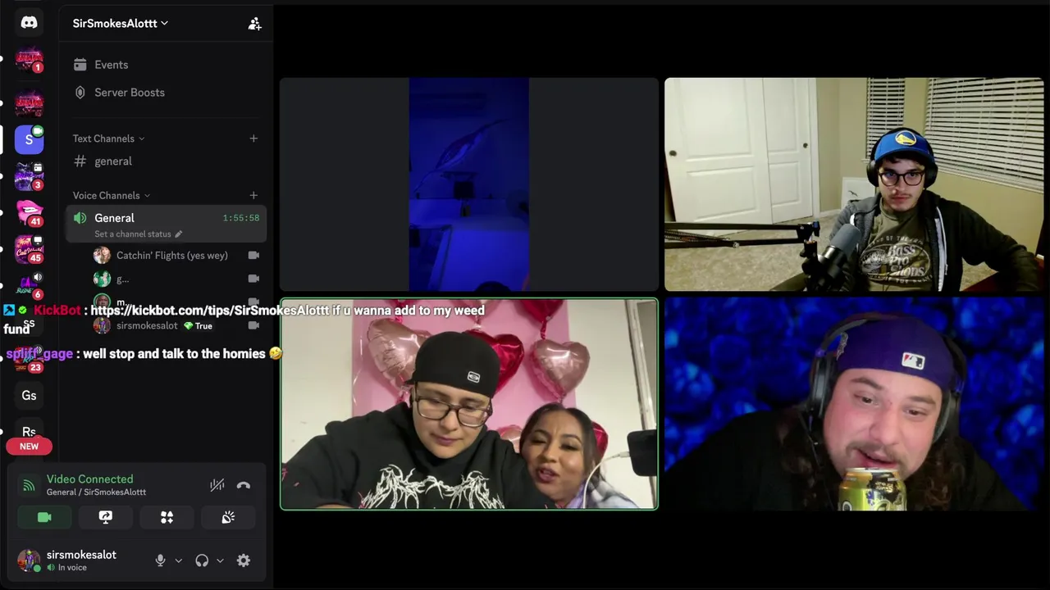Focus the blue-cap man video tile
Viewport: 1050px width, 590px height.
[x=853, y=184]
